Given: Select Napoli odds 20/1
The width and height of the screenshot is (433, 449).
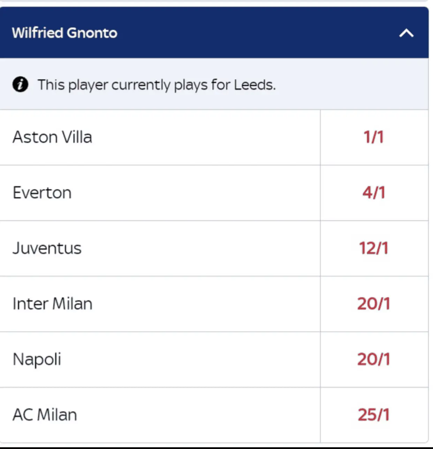Looking at the screenshot, I should coord(374,359).
